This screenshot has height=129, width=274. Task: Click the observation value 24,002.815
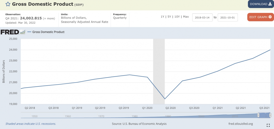click(x=31, y=18)
